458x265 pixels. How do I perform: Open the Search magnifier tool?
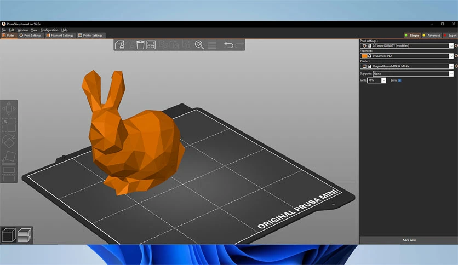pyautogui.click(x=199, y=45)
